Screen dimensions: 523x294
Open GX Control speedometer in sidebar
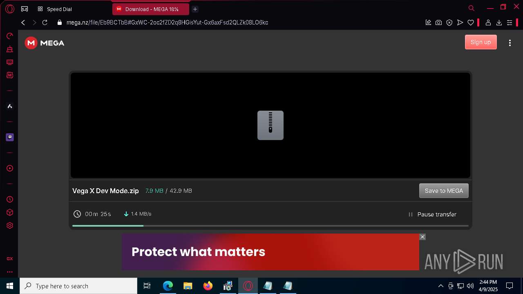[x=10, y=36]
